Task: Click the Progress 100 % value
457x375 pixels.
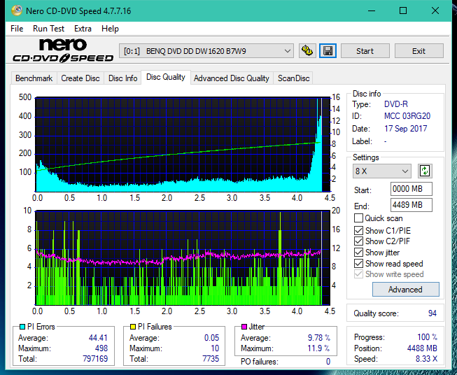Action: 427,337
